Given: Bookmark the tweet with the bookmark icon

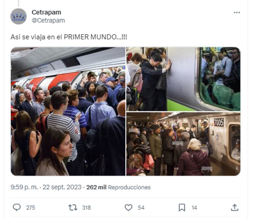Looking at the screenshot, I should pyautogui.click(x=182, y=208).
